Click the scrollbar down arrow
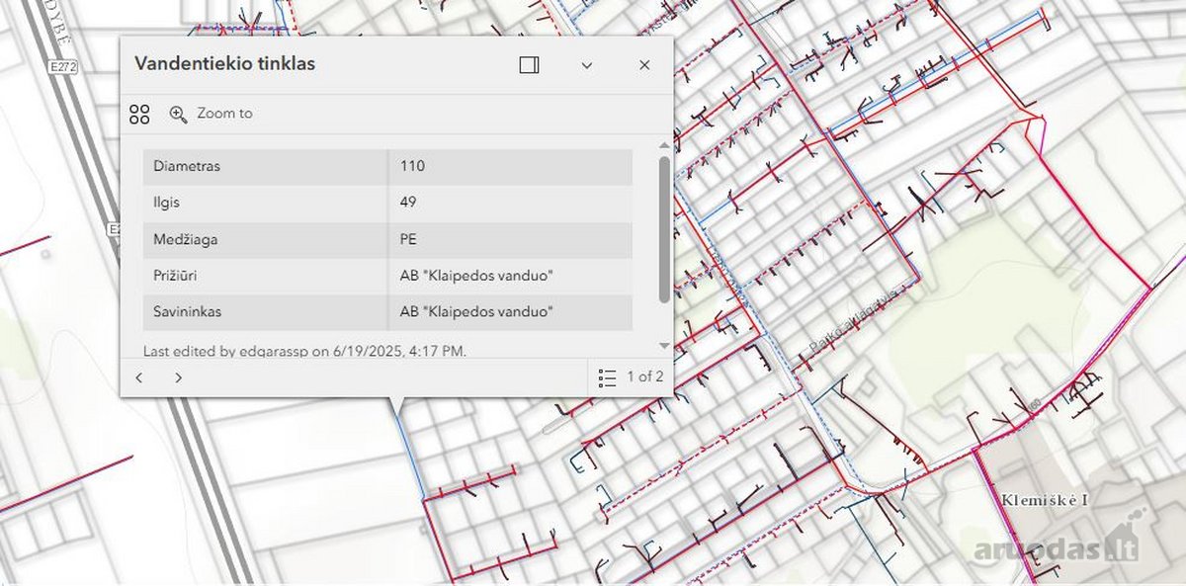Image resolution: width=1186 pixels, height=586 pixels. [x=664, y=346]
